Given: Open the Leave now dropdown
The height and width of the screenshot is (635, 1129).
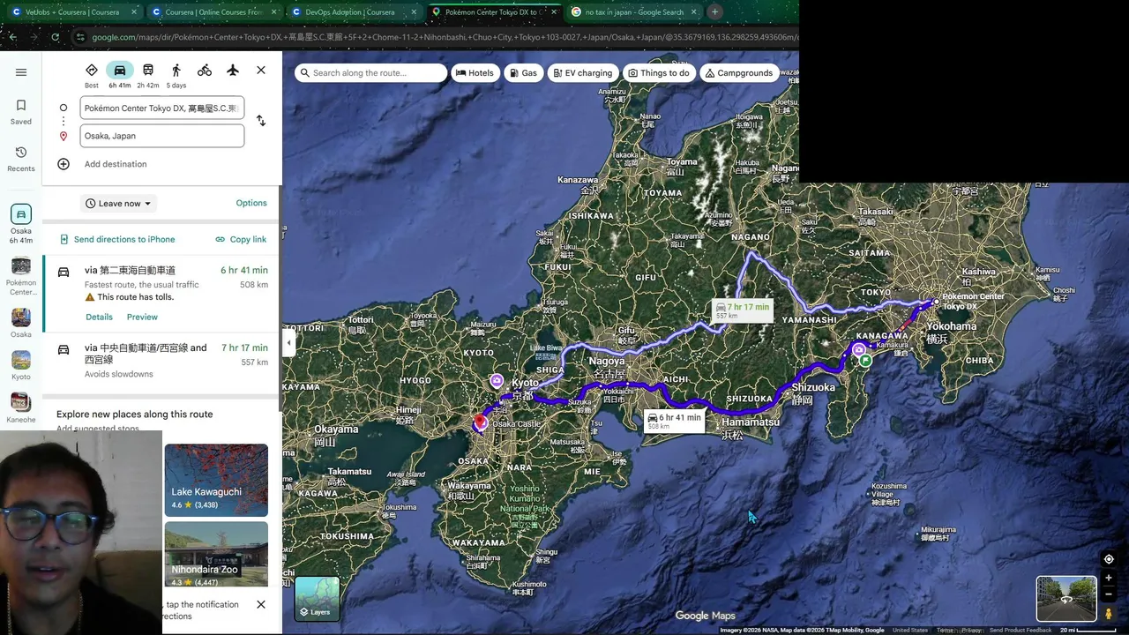Looking at the screenshot, I should point(118,204).
